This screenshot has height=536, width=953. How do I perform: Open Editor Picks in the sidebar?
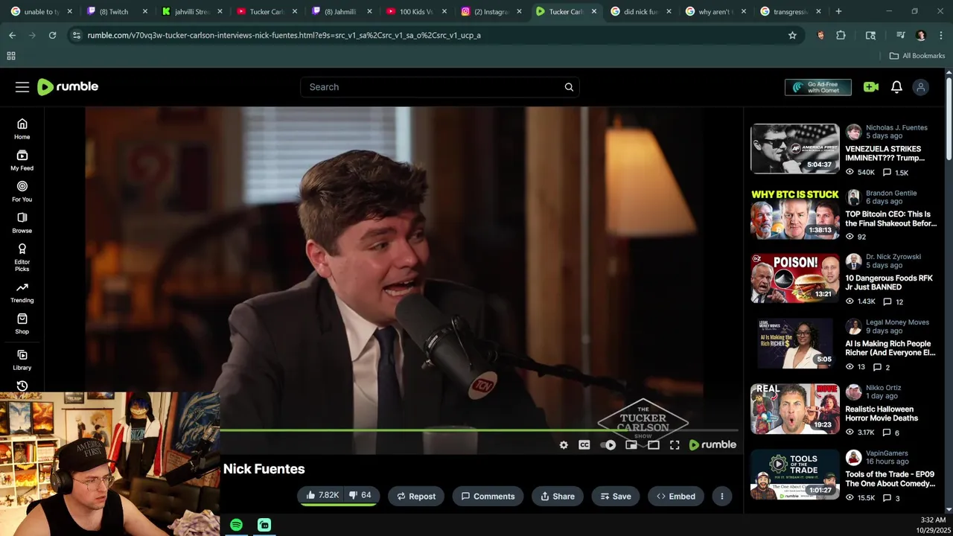(22, 258)
